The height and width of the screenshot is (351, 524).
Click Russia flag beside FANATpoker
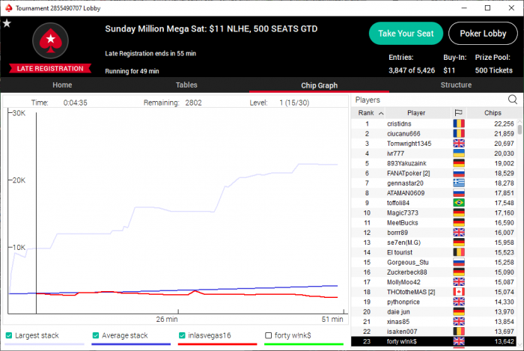[x=459, y=173]
